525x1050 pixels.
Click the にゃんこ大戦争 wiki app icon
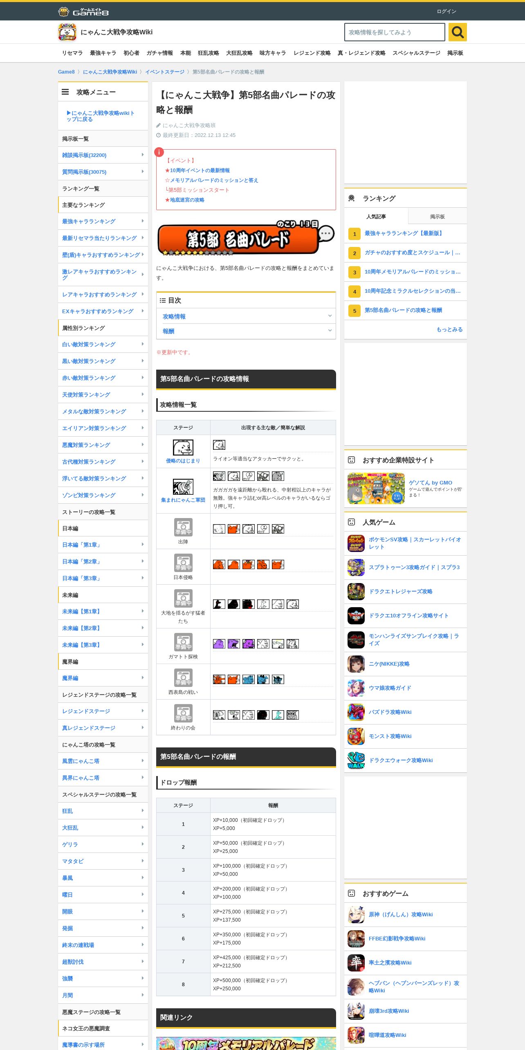click(67, 32)
